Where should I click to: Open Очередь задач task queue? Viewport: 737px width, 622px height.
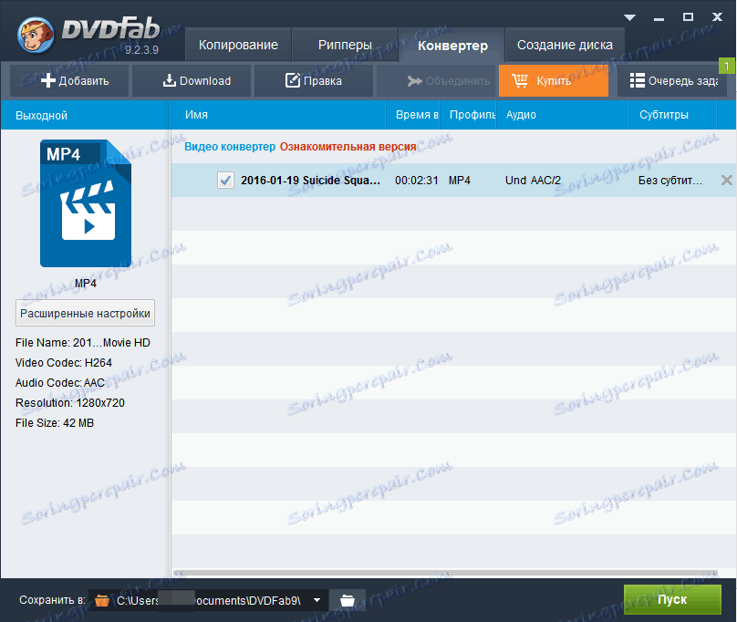pos(672,81)
